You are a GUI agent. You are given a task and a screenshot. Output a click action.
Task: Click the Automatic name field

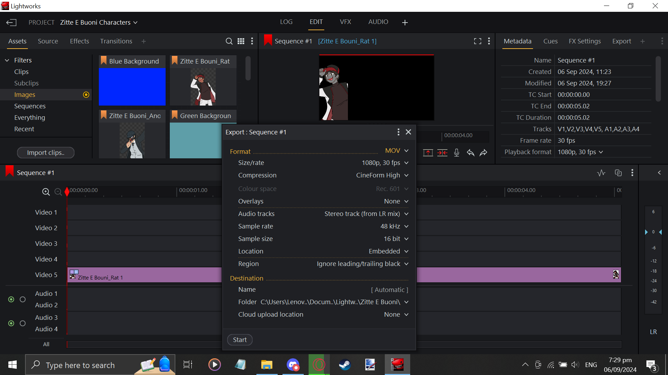pyautogui.click(x=389, y=290)
